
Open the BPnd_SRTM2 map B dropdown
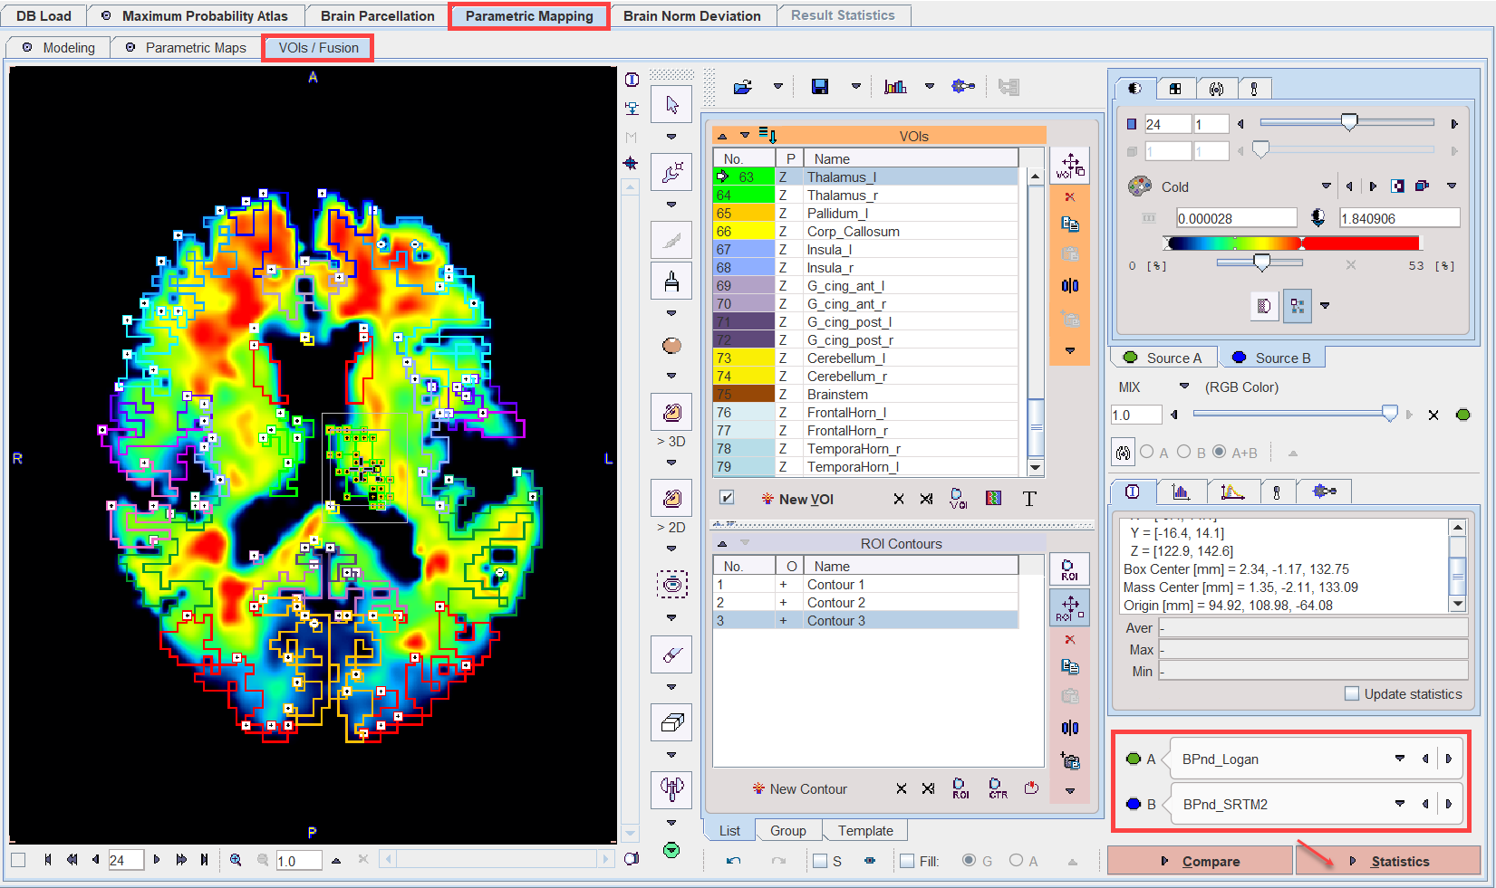tap(1400, 804)
